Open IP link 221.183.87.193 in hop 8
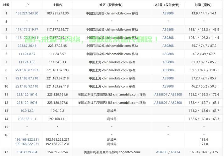 pyautogui.click(x=27, y=70)
